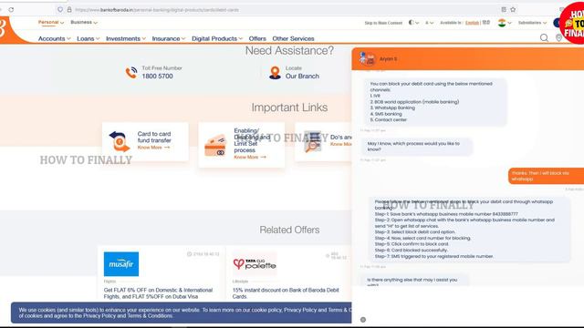Open the Offers menu item
This screenshot has width=584, height=328.
click(257, 38)
